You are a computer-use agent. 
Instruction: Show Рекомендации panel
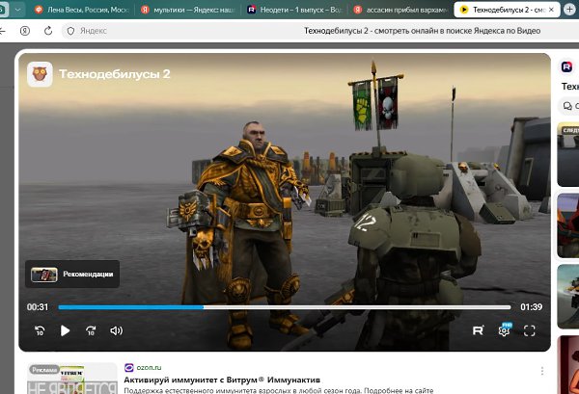pyautogui.click(x=72, y=275)
